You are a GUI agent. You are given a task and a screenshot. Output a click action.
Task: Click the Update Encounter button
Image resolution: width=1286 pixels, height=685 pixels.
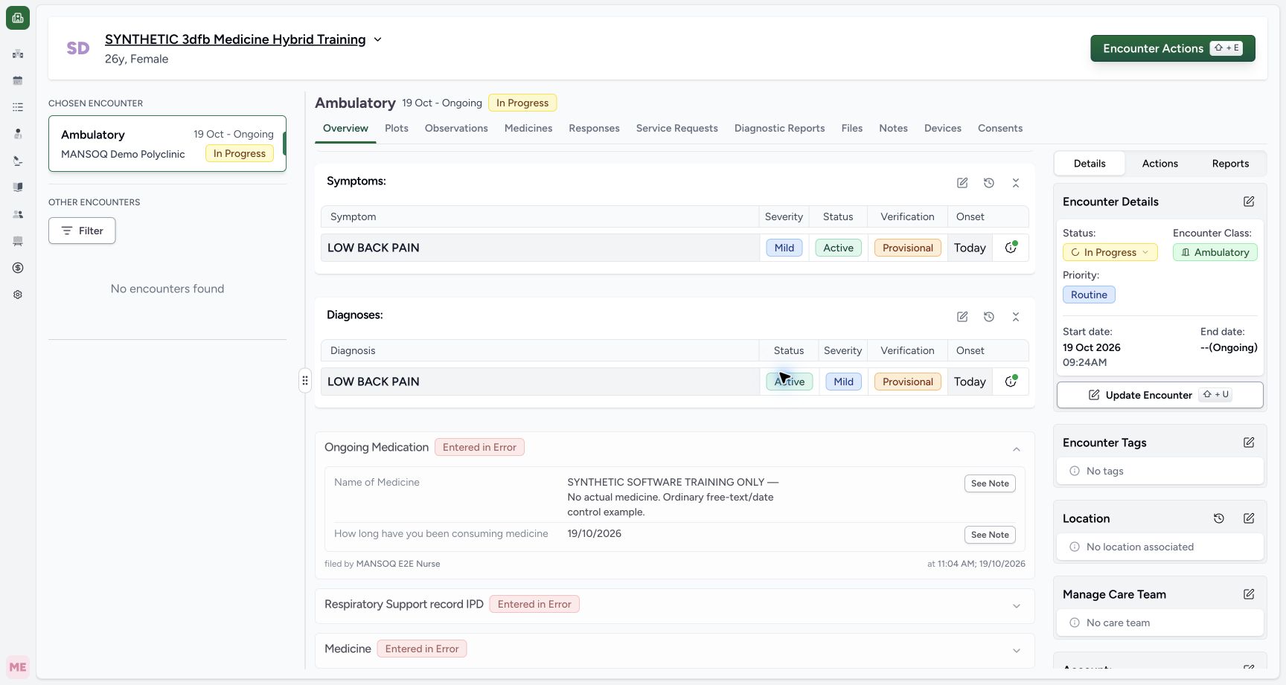coord(1159,395)
